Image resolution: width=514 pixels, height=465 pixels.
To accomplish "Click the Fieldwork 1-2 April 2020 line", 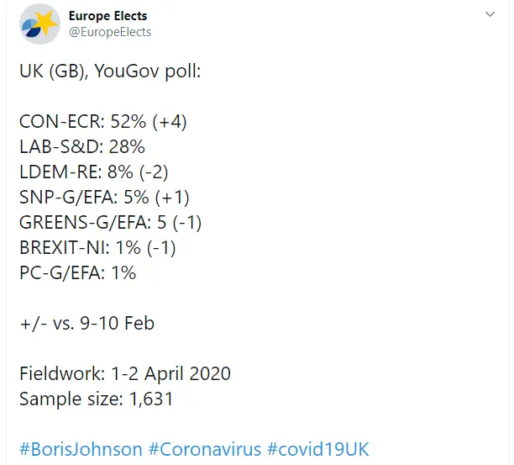I will click(x=125, y=373).
